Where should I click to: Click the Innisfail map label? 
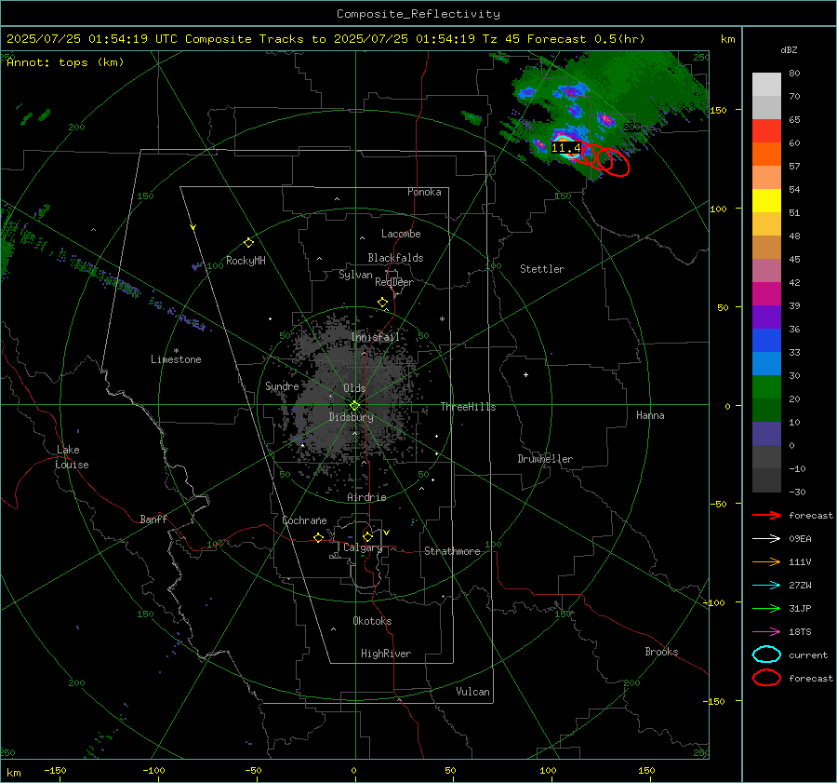(376, 337)
